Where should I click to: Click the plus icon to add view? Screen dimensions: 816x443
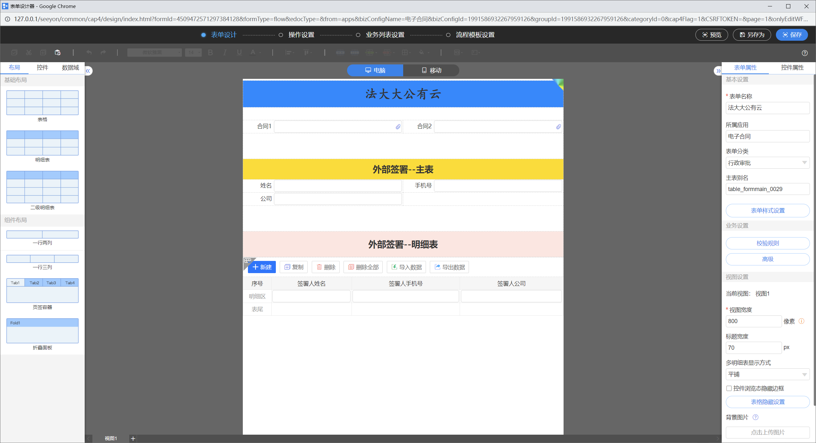coord(133,438)
